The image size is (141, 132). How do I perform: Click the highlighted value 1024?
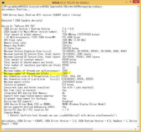65,73
